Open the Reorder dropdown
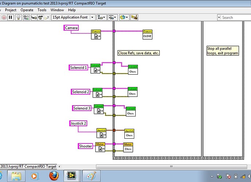 [x=124, y=17]
